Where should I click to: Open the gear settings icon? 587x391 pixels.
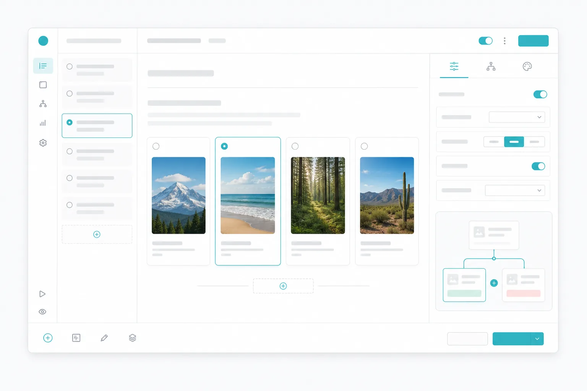click(x=43, y=143)
